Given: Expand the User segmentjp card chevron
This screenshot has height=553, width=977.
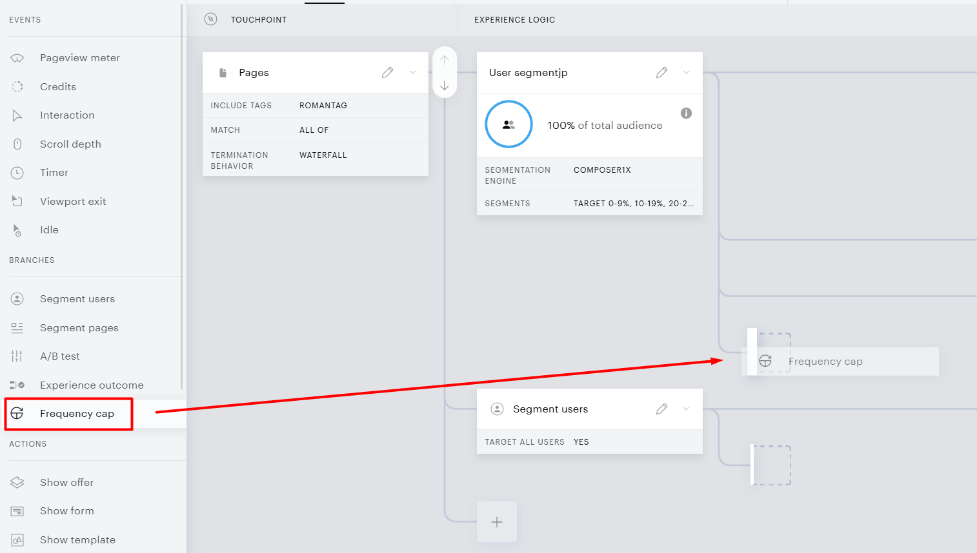Looking at the screenshot, I should click(686, 73).
